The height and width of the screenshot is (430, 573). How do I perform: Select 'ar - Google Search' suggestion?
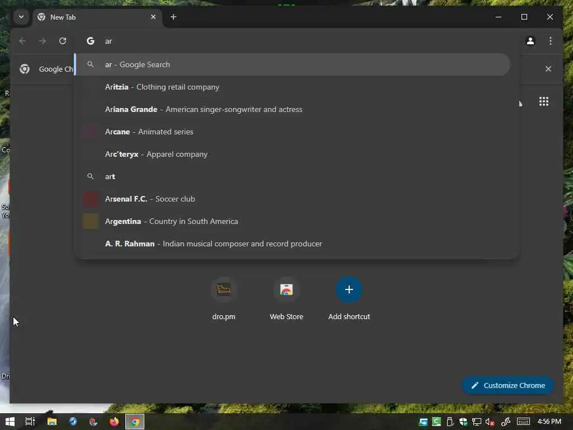click(x=292, y=64)
